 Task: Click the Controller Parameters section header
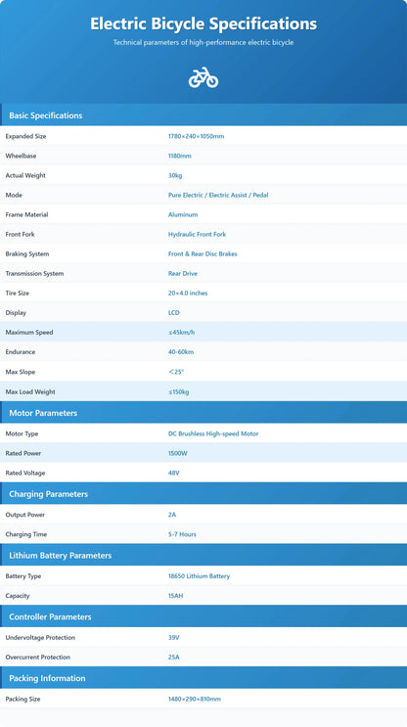click(x=203, y=616)
